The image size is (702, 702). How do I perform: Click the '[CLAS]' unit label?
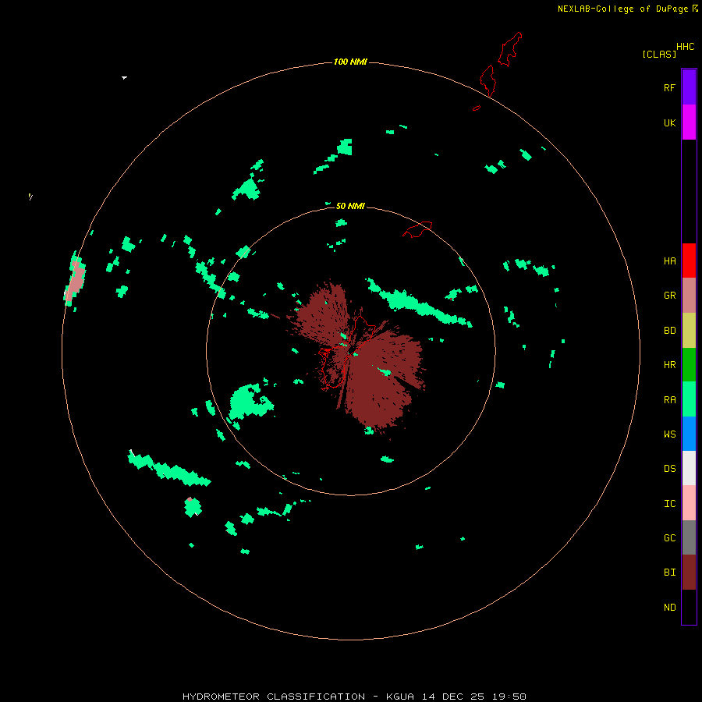pos(659,54)
